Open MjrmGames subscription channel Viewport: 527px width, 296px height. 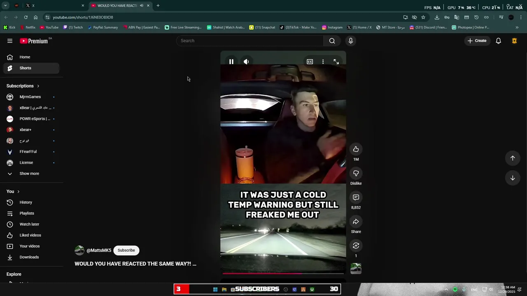(31, 97)
